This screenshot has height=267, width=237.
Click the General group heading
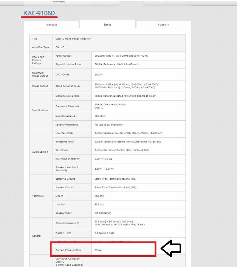point(36,236)
